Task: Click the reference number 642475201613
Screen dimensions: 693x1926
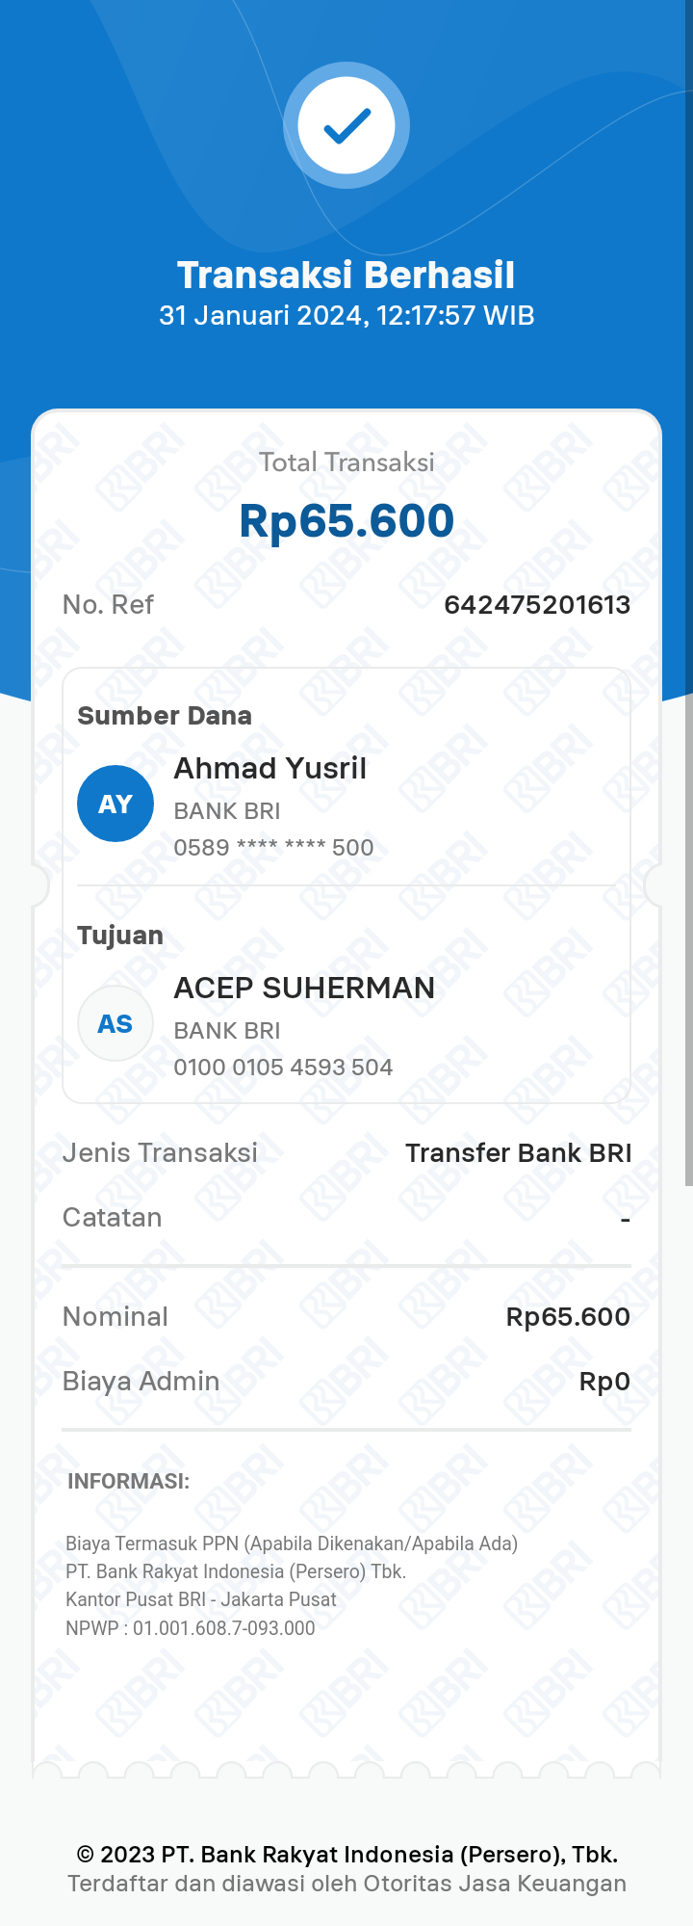Action: [x=537, y=605]
